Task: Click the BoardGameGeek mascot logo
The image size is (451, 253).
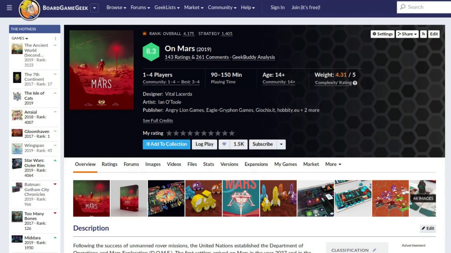Action: click(30, 9)
